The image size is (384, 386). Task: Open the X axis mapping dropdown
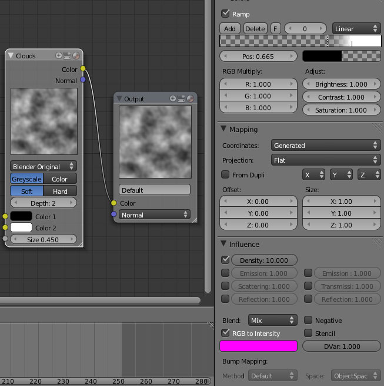313,175
